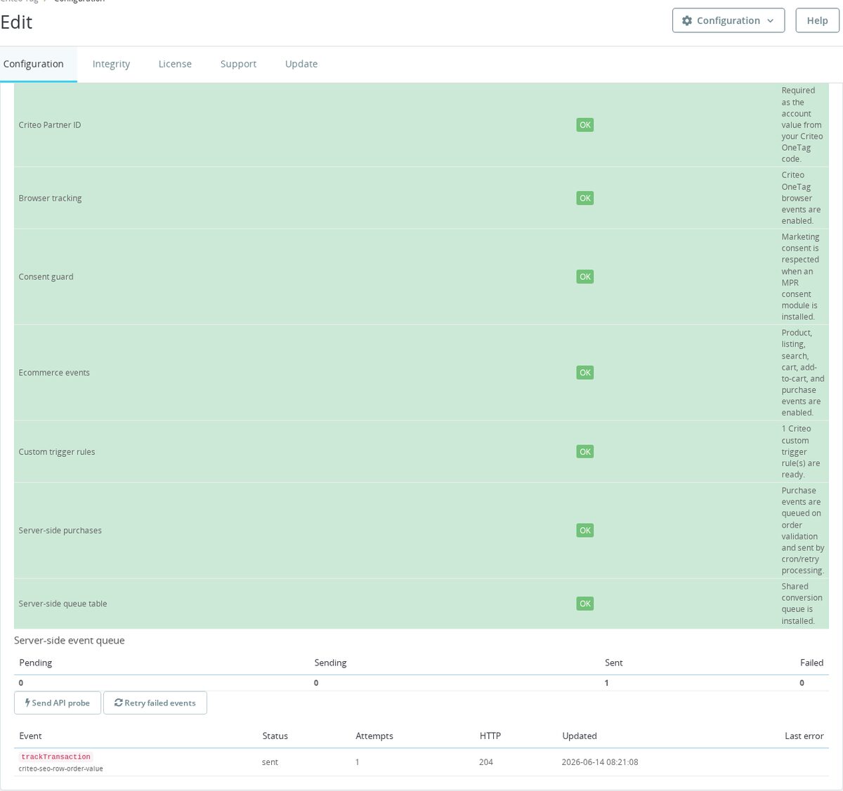
Task: Send an API probe
Action: click(58, 703)
